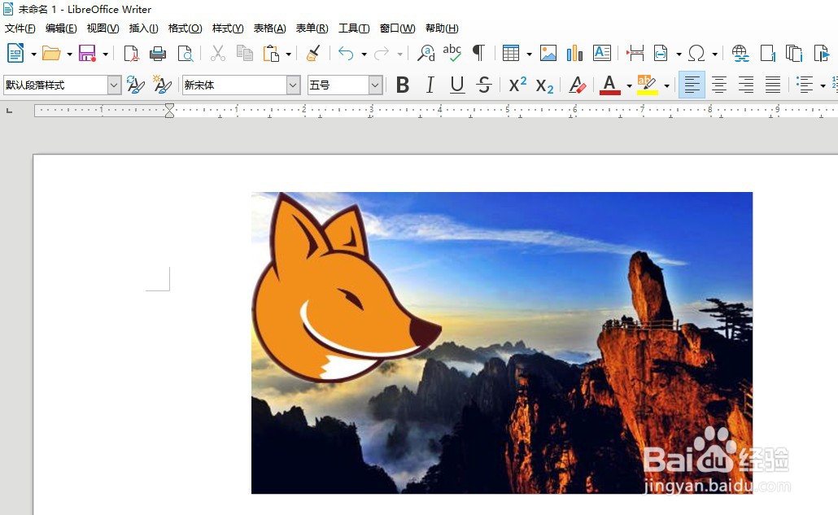Click the New document icon
This screenshot has width=838, height=515.
15,54
